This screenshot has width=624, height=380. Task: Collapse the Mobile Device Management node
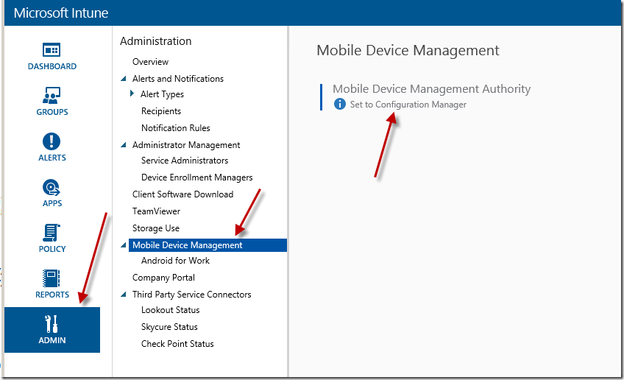124,245
